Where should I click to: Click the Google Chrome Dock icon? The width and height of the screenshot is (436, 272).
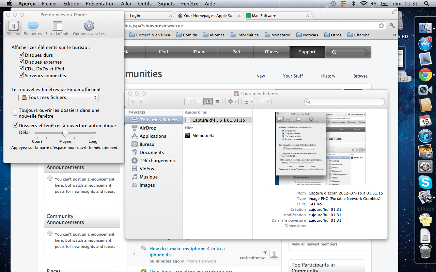tap(425, 75)
